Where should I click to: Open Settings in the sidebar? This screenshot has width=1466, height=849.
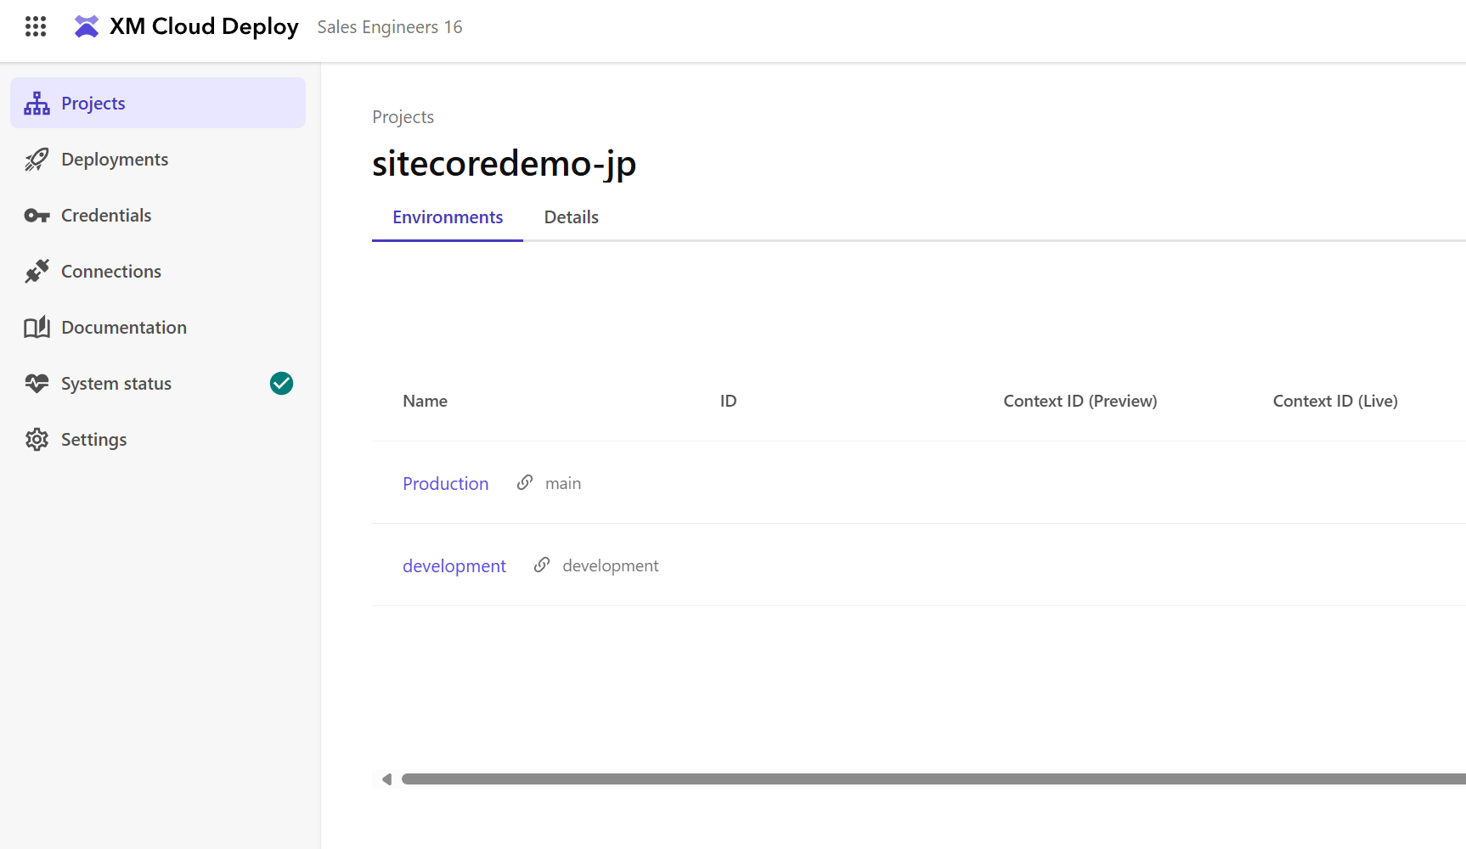pyautogui.click(x=158, y=439)
